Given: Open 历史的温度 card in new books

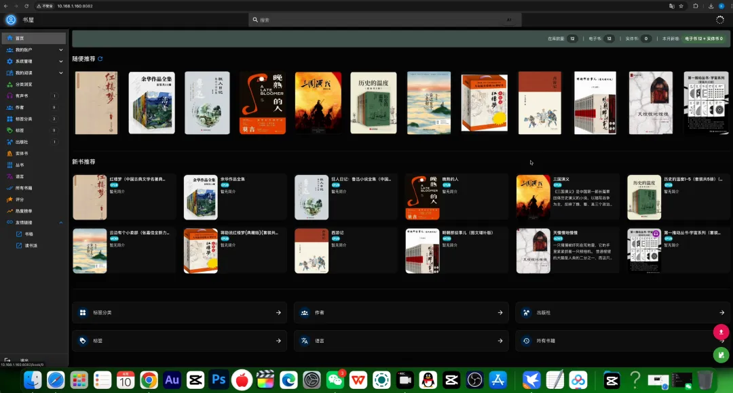Looking at the screenshot, I should (x=678, y=197).
